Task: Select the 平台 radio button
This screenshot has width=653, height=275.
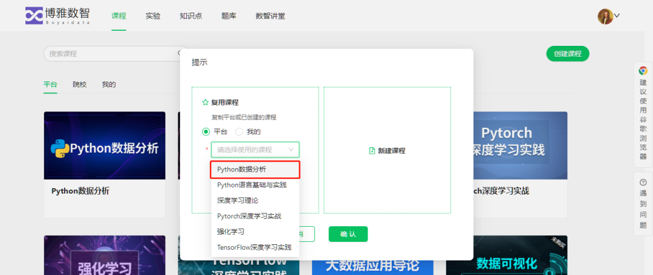Action: [206, 131]
